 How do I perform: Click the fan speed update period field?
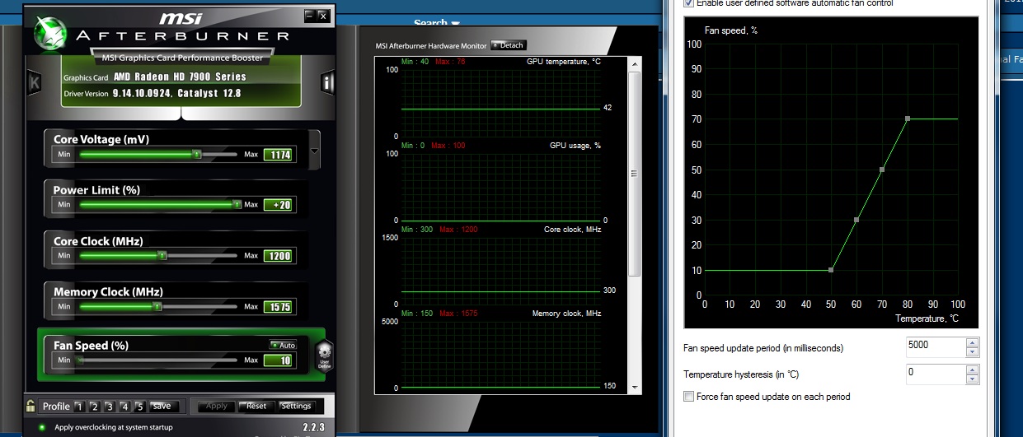click(936, 347)
